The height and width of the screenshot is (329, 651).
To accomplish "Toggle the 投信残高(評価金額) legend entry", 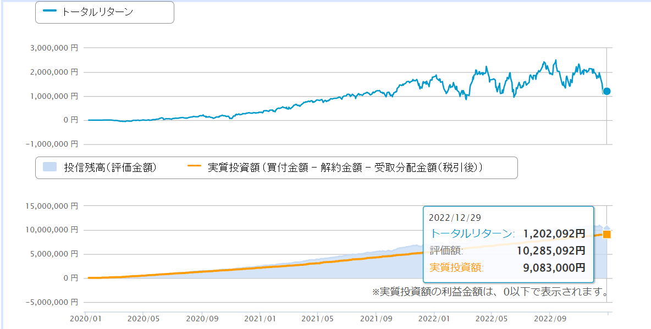I will (100, 168).
